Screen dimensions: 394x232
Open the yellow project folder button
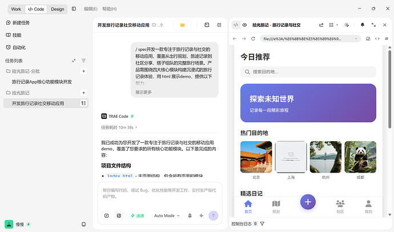(182, 25)
